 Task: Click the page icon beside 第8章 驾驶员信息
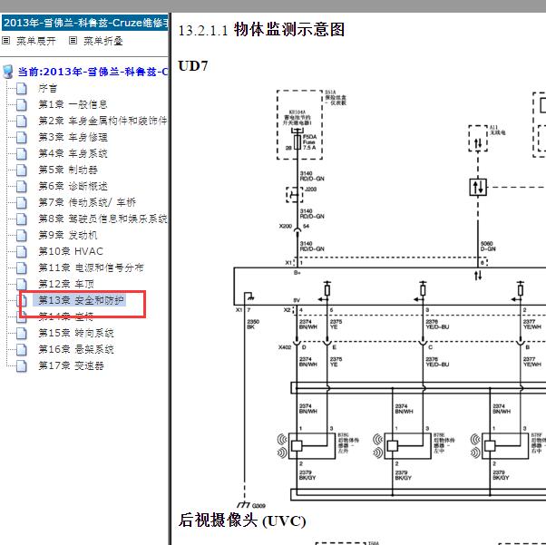tap(22, 219)
